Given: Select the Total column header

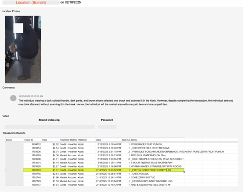Looking at the screenshot, I should pos(45,140).
